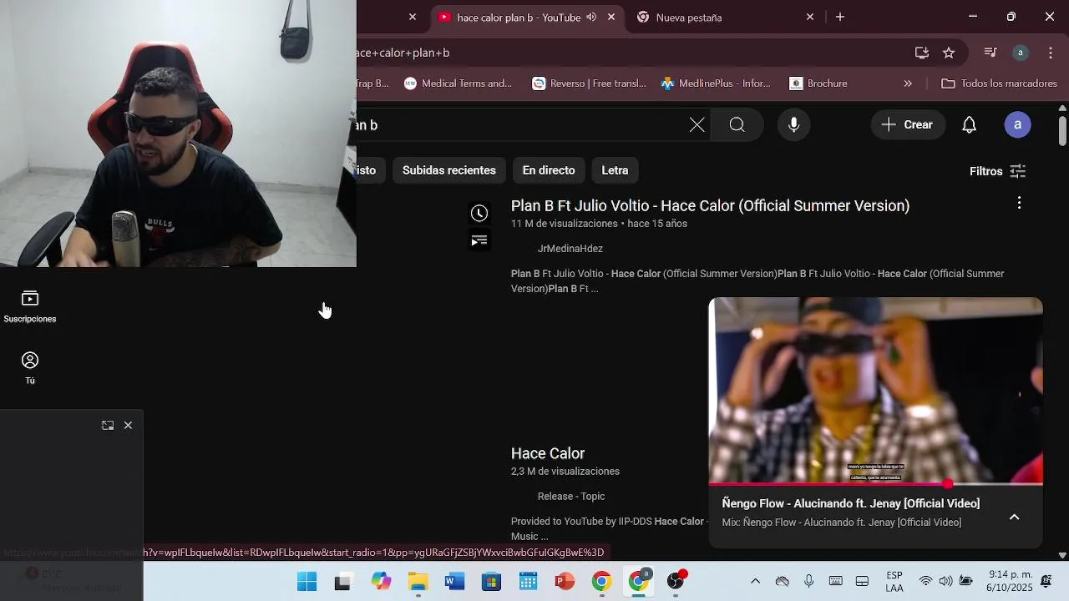This screenshot has height=601, width=1069.
Task: Switch the ESP LAA input language
Action: (894, 582)
